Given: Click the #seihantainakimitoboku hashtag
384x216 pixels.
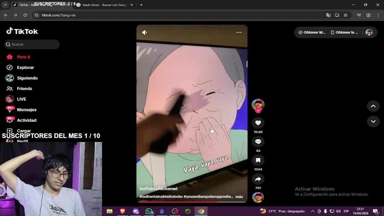Looking at the screenshot, I should click(161, 196).
